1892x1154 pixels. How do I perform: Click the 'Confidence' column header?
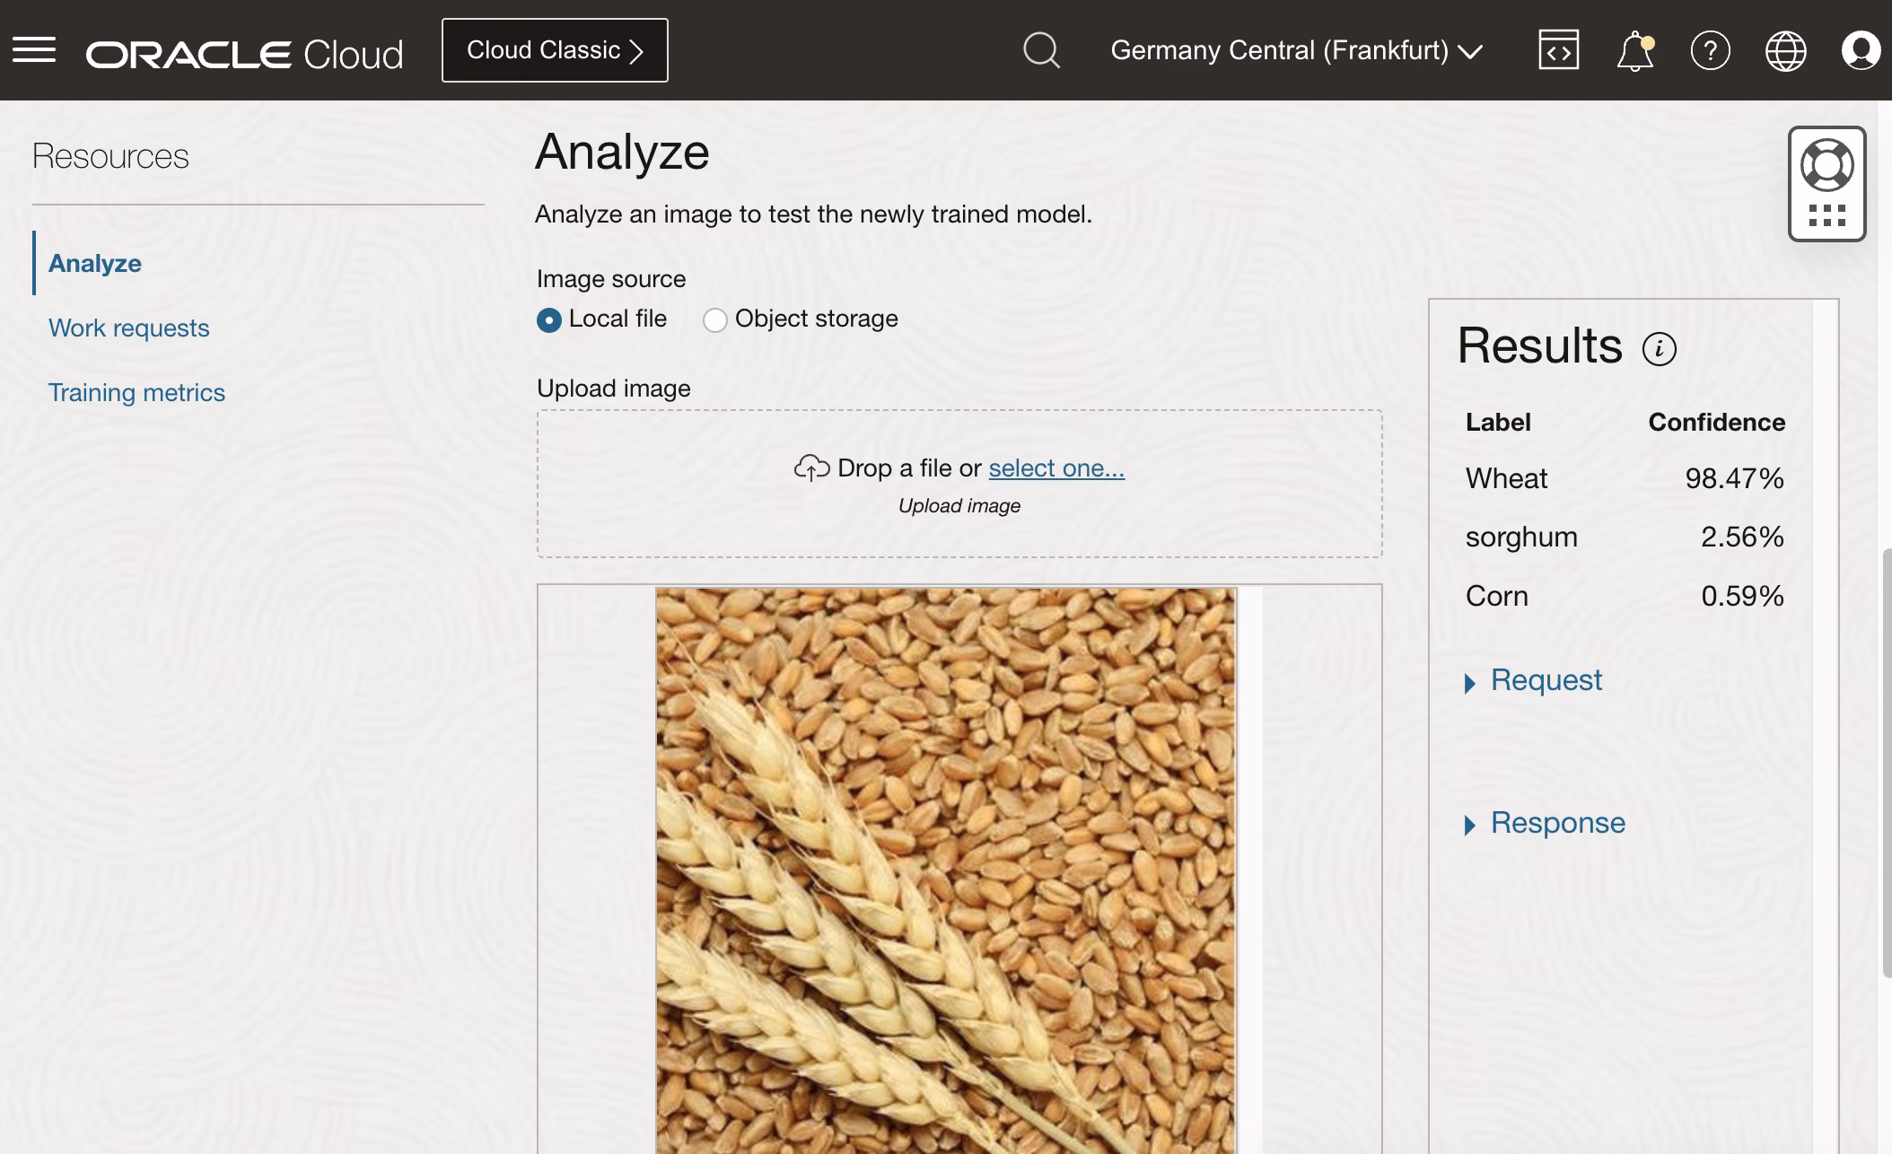click(1716, 422)
